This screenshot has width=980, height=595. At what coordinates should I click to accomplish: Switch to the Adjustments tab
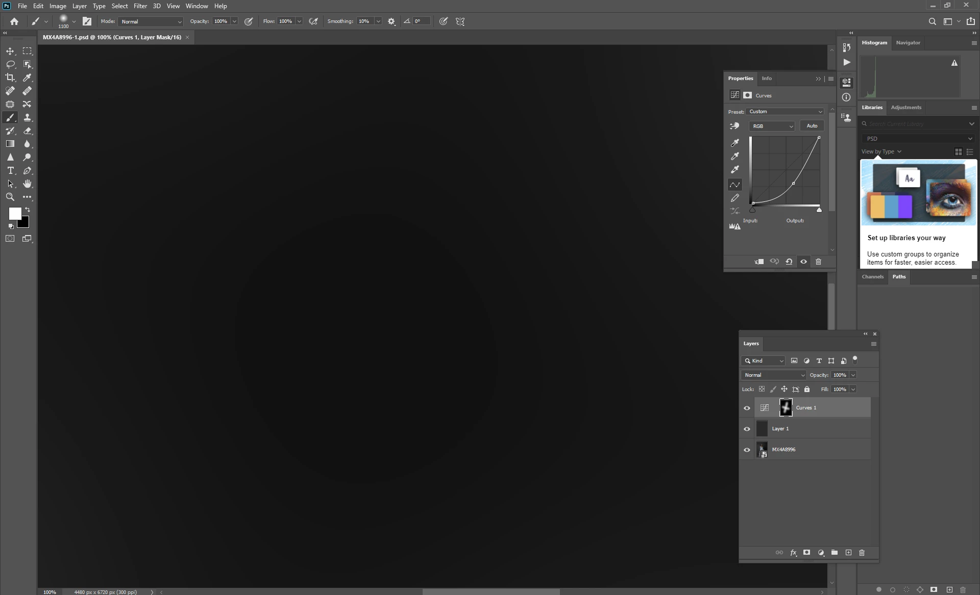coord(906,108)
